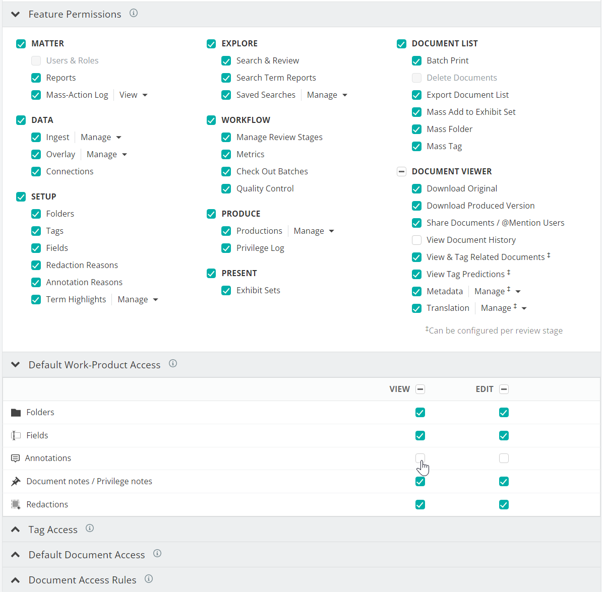
Task: Uncheck the Privilege Log checkbox
Action: [x=226, y=248]
